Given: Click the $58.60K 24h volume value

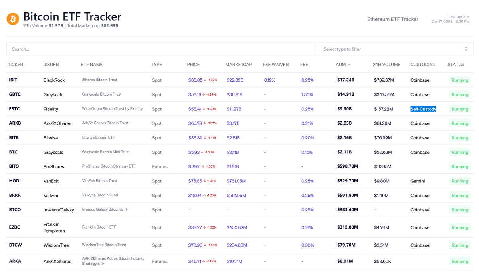Looking at the screenshot, I should [382, 262].
